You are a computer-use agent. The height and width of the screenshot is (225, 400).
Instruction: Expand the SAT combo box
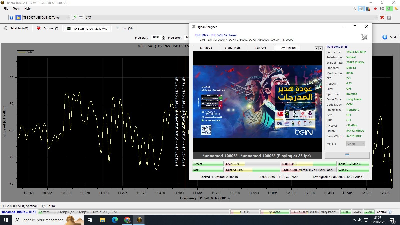375,18
